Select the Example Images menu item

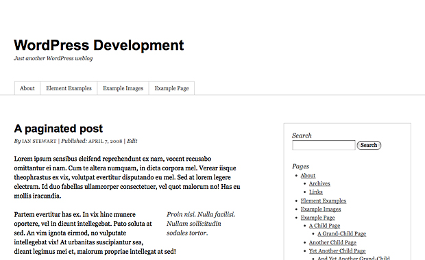point(123,88)
